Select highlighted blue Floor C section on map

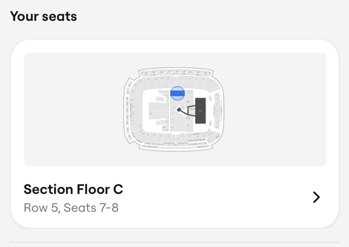(177, 93)
